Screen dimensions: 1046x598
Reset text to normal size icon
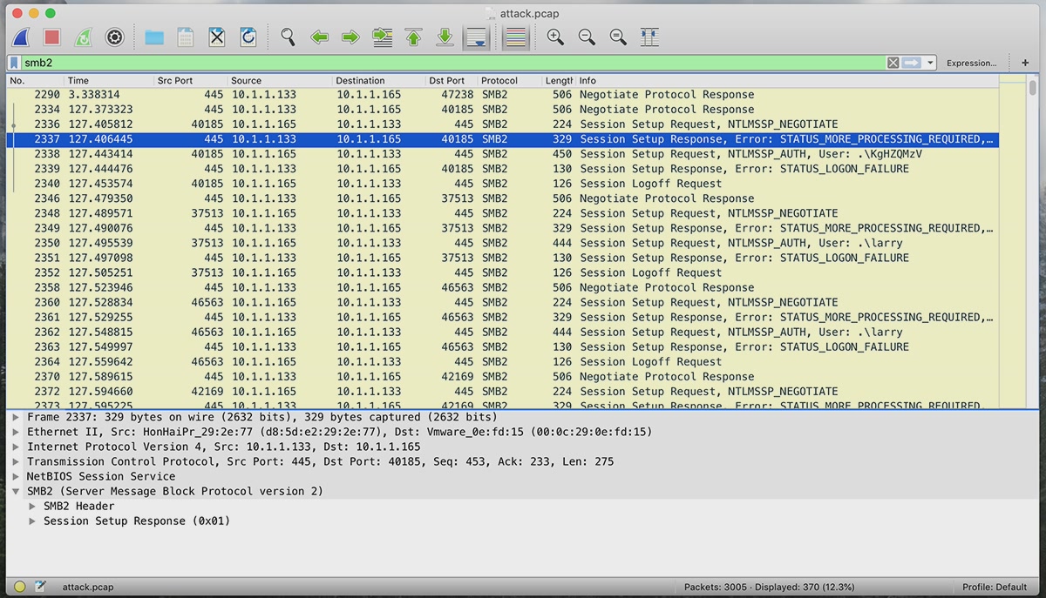point(618,37)
